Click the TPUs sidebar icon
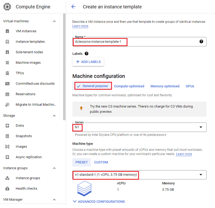215x208 pixels. coord(7,73)
